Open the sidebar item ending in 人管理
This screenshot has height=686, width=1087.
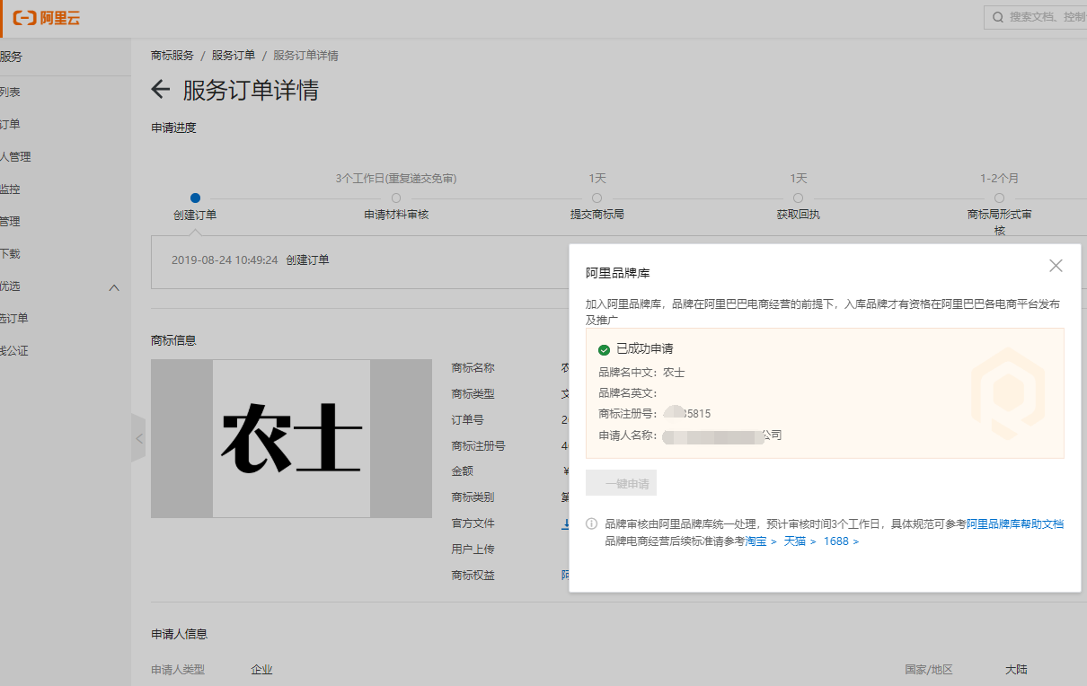15,157
